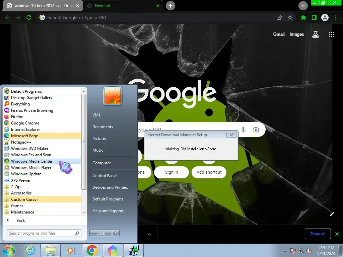
Task: Click the Internet Explorer icon in the programs list
Action: coord(7,129)
